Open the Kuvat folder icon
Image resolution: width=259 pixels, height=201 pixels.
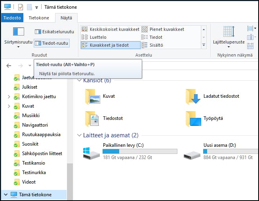coord(92,97)
